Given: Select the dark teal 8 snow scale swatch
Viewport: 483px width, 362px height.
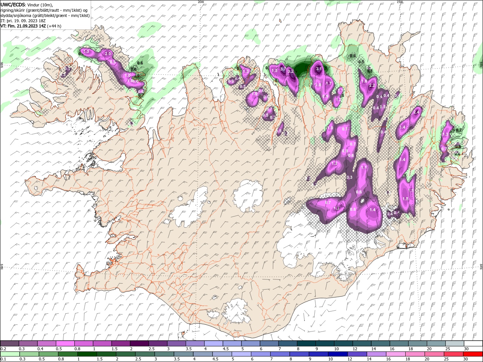Looking at the screenshot, I should click(306, 344).
